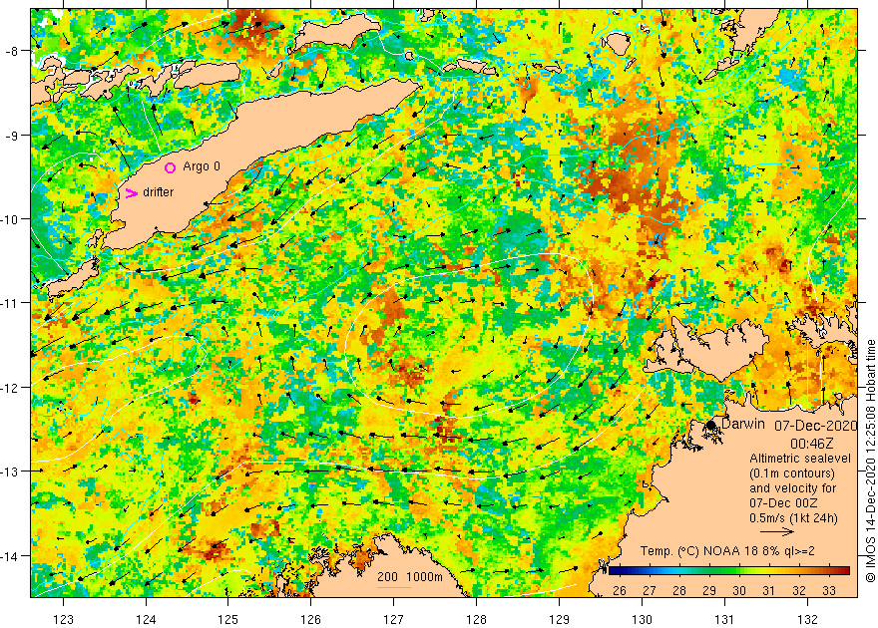Image resolution: width=878 pixels, height=628 pixels.
Task: Click colorbar tick label 26
Action: click(x=620, y=590)
